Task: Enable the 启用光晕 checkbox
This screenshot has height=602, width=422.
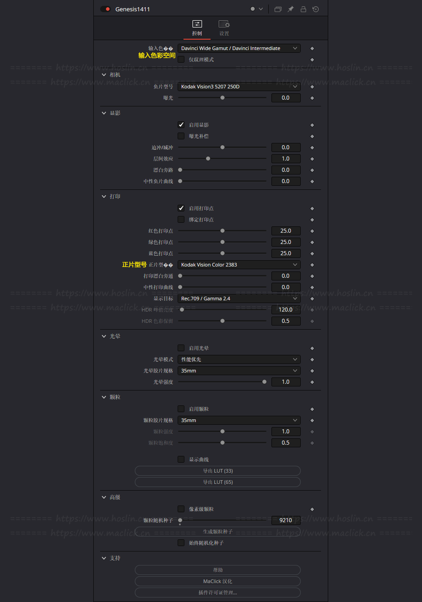Action: (181, 348)
